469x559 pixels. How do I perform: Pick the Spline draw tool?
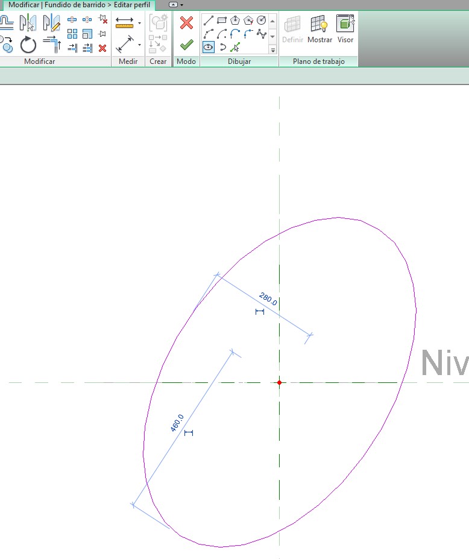click(262, 33)
